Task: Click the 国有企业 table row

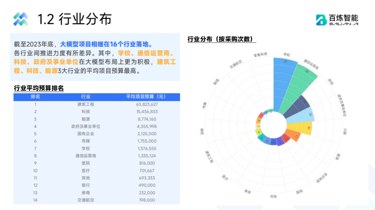Action: click(97, 134)
